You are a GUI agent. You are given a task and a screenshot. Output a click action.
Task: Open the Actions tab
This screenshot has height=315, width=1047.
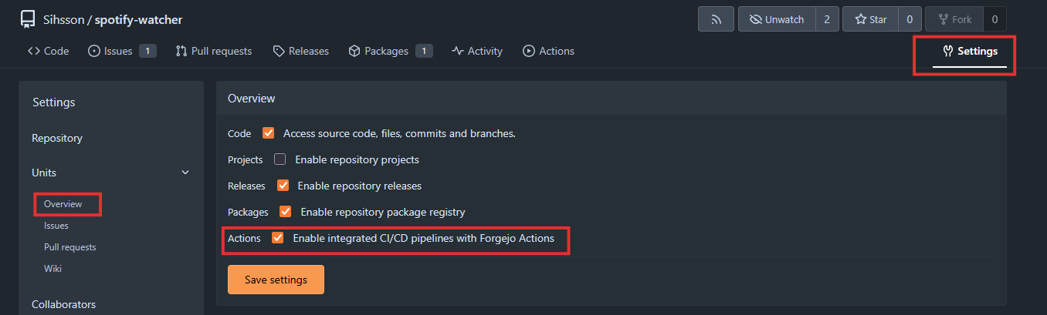coord(548,51)
